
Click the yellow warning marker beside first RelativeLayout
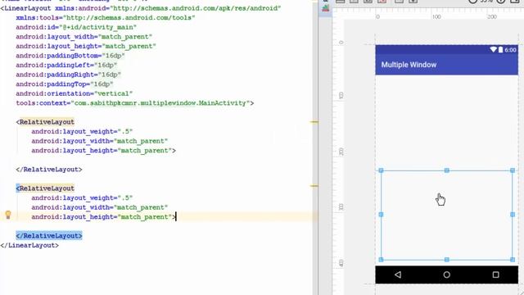click(x=314, y=122)
